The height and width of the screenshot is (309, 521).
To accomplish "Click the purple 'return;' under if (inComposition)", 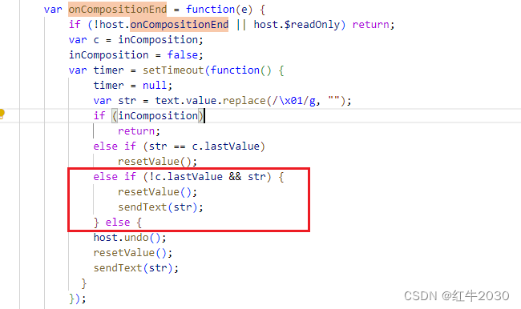I will 139,131.
